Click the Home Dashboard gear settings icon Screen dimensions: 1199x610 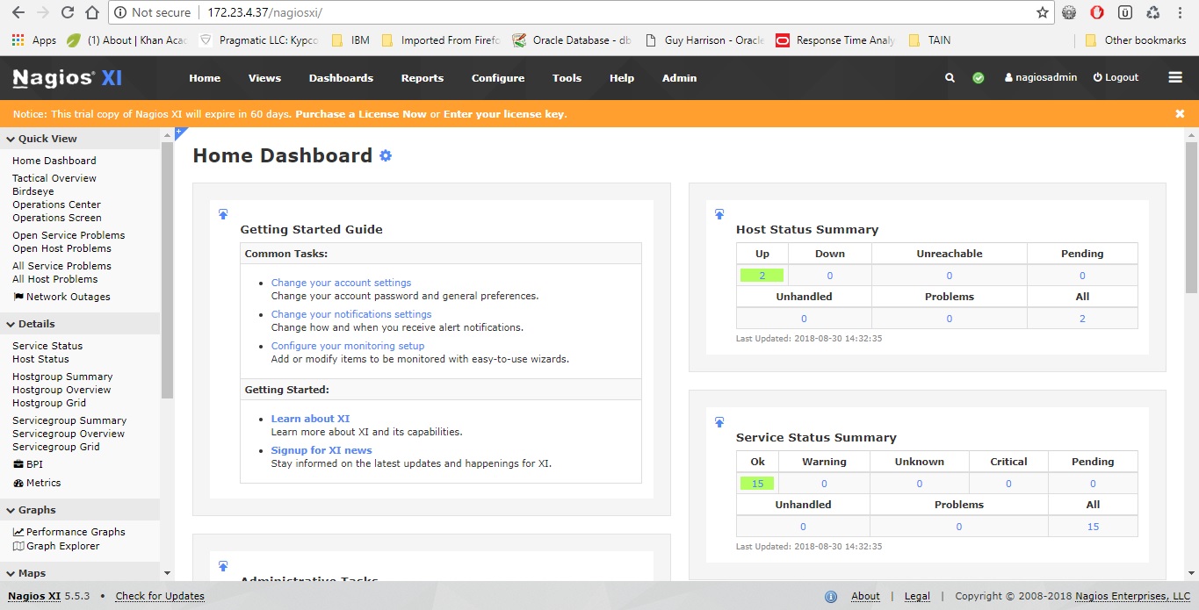[x=386, y=155]
